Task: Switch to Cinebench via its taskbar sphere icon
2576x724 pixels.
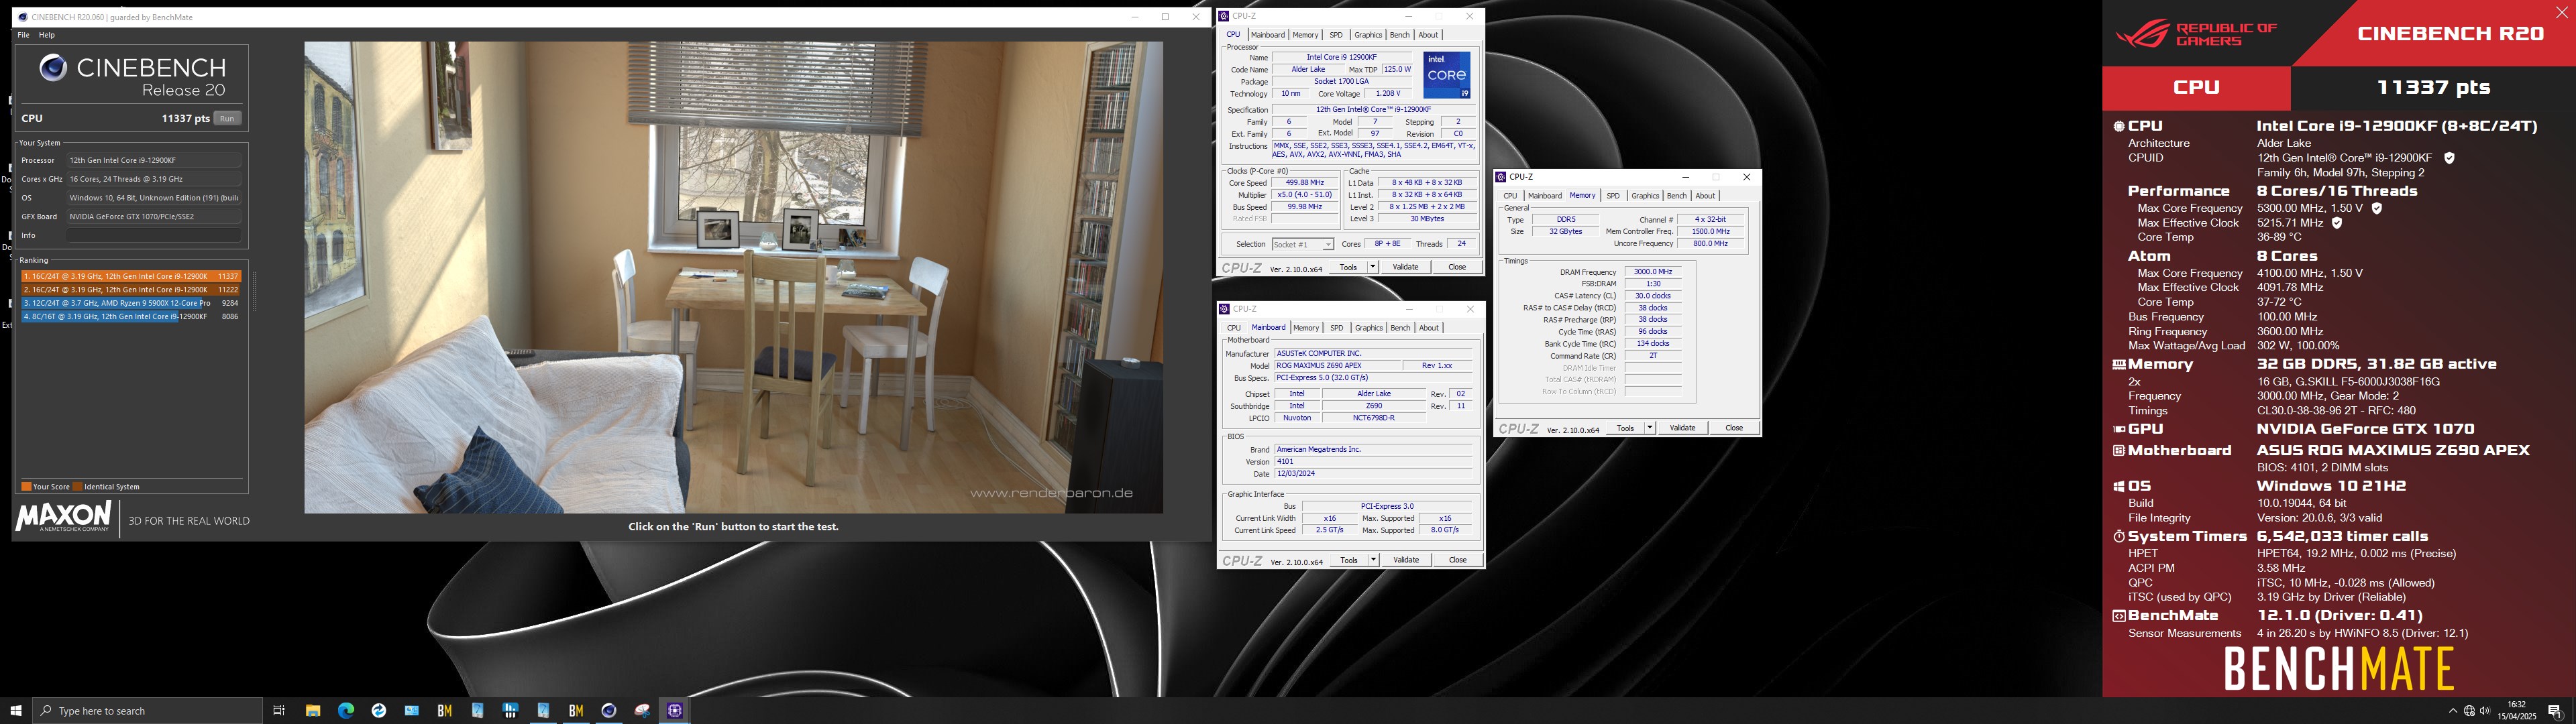Action: (609, 711)
